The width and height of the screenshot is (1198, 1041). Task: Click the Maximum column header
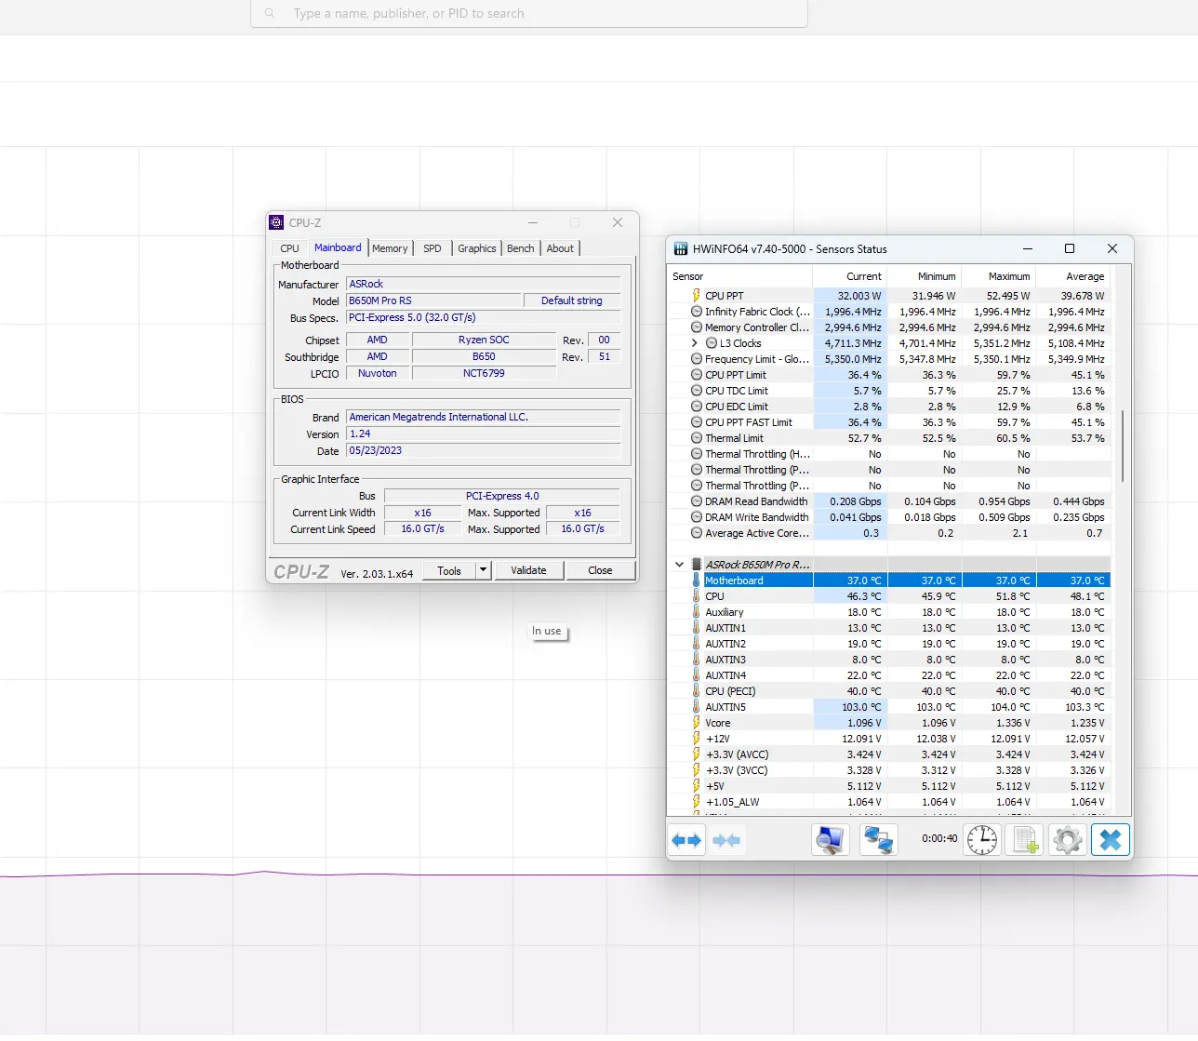tap(999, 276)
